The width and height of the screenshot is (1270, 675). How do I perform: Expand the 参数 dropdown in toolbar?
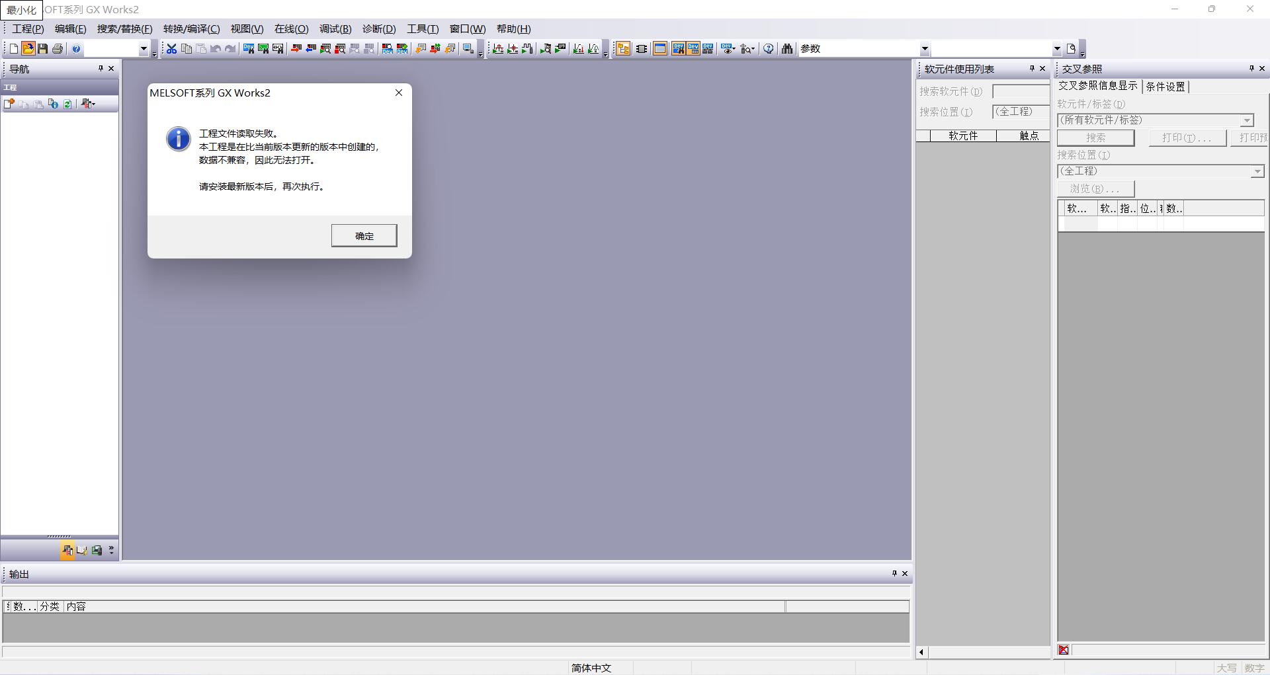925,49
